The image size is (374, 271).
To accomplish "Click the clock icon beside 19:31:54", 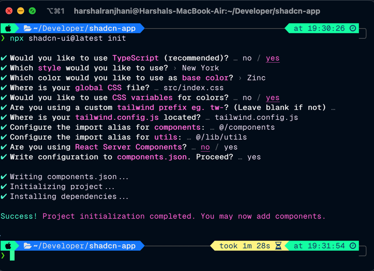I will [353, 246].
